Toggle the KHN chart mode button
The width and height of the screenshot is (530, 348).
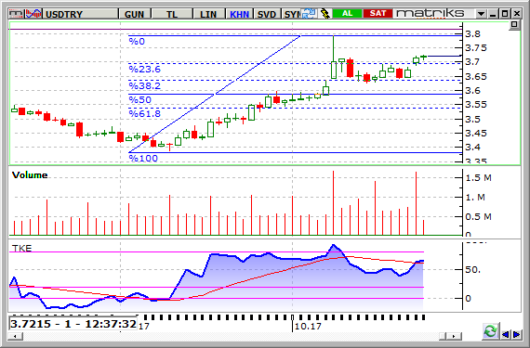tap(239, 14)
